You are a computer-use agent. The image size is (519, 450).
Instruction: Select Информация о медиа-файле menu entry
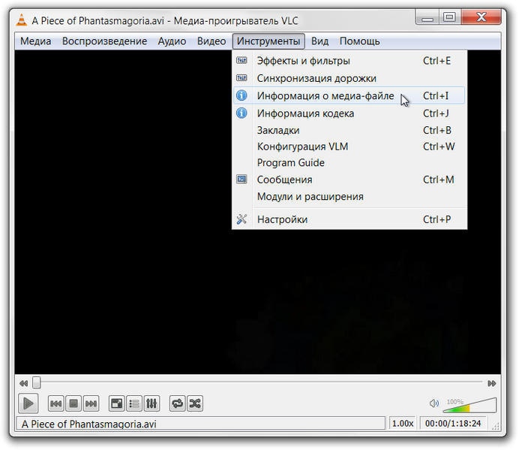325,95
